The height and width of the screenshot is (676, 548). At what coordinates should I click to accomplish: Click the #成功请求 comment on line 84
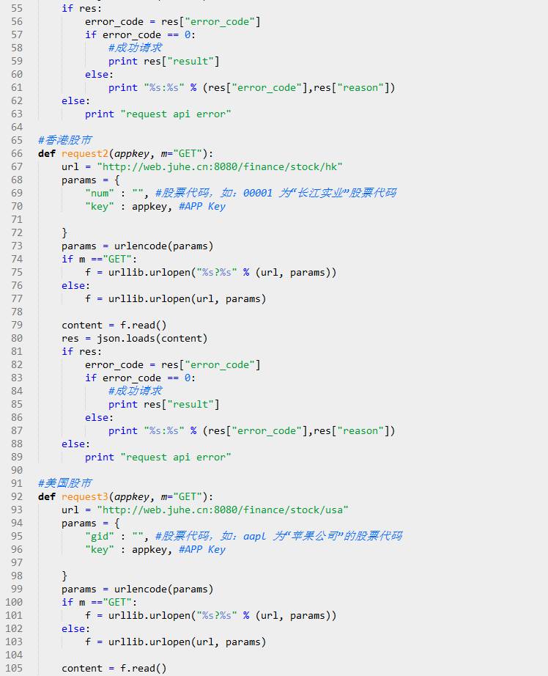tap(135, 391)
